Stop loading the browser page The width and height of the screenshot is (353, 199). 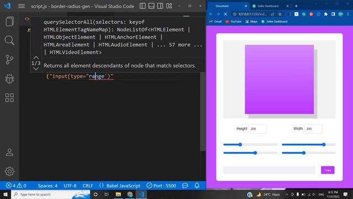tap(226, 14)
